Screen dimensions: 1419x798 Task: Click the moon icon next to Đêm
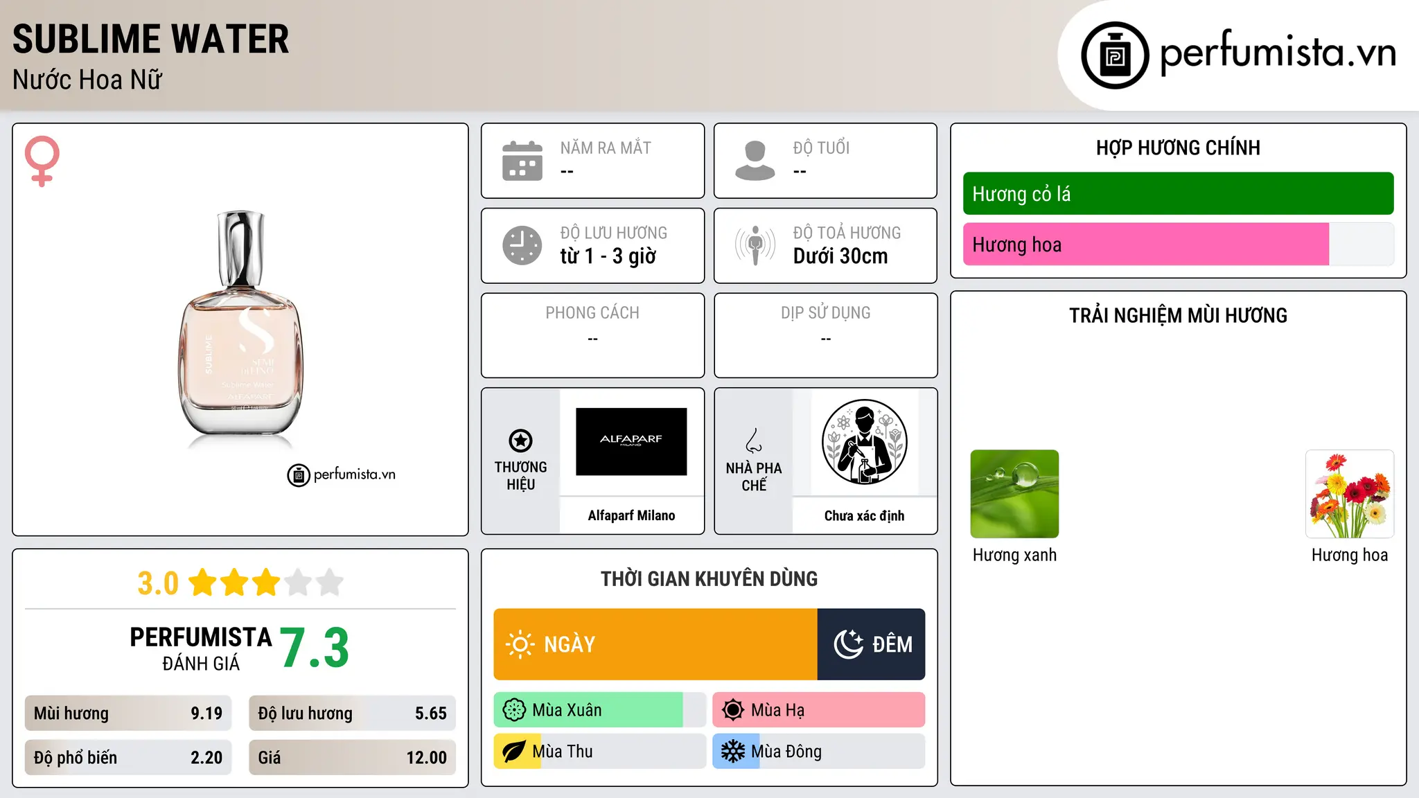pos(848,644)
